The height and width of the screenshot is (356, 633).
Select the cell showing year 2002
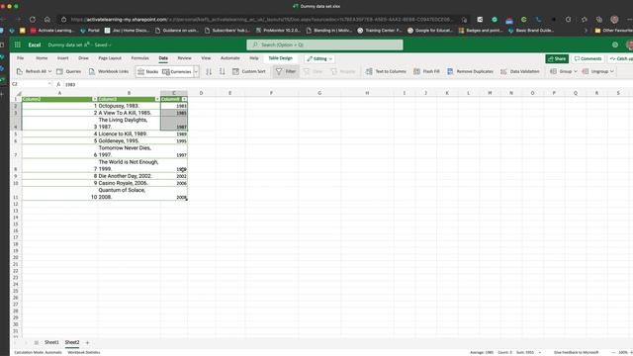coord(174,176)
